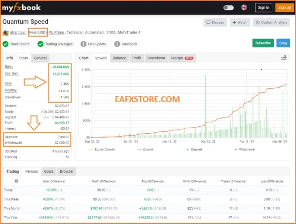296x224 pixels.
Task: Click the +2,484.65% gain value
Action: (x=61, y=67)
